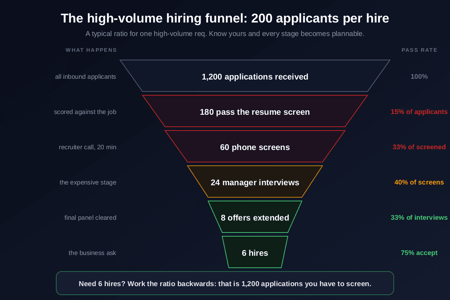Click the '8 offers extended' funnel stage

pos(255,217)
